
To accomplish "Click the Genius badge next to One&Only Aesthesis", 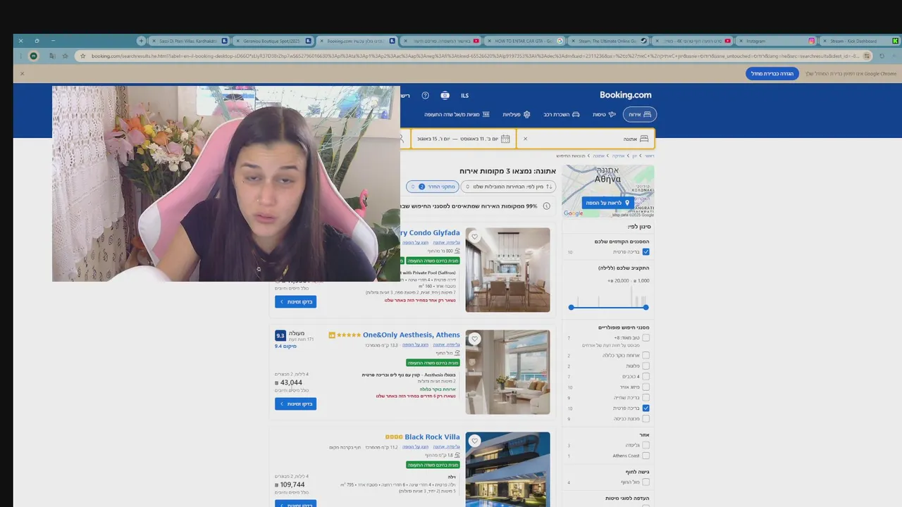I will (x=332, y=335).
